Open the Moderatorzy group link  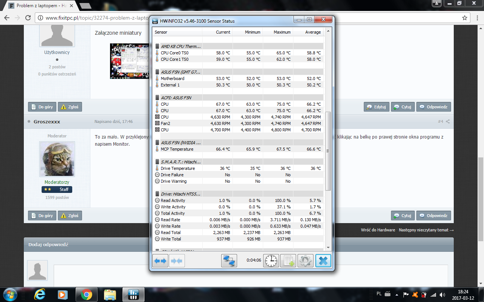(x=57, y=182)
